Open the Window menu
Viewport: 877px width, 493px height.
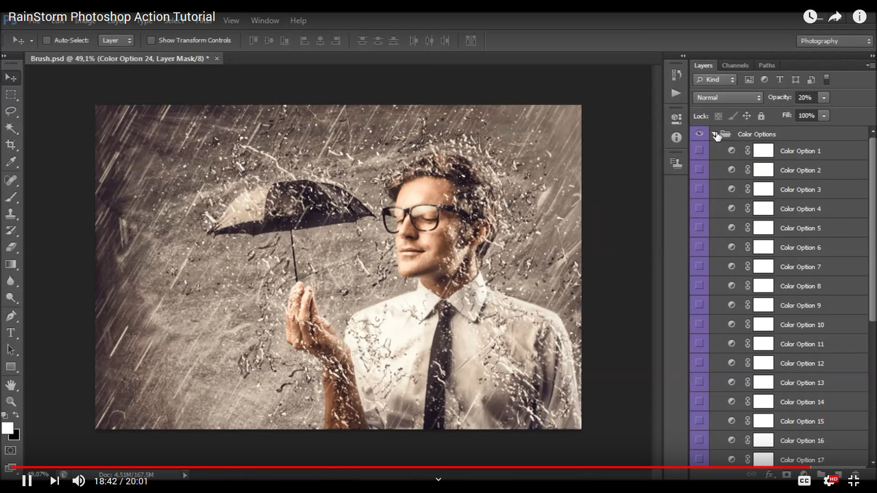264,21
